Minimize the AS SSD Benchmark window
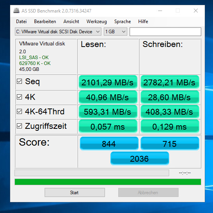This screenshot has width=213, height=213. (x=160, y=11)
